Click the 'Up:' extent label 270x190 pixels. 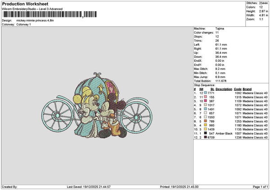[x=196, y=53]
